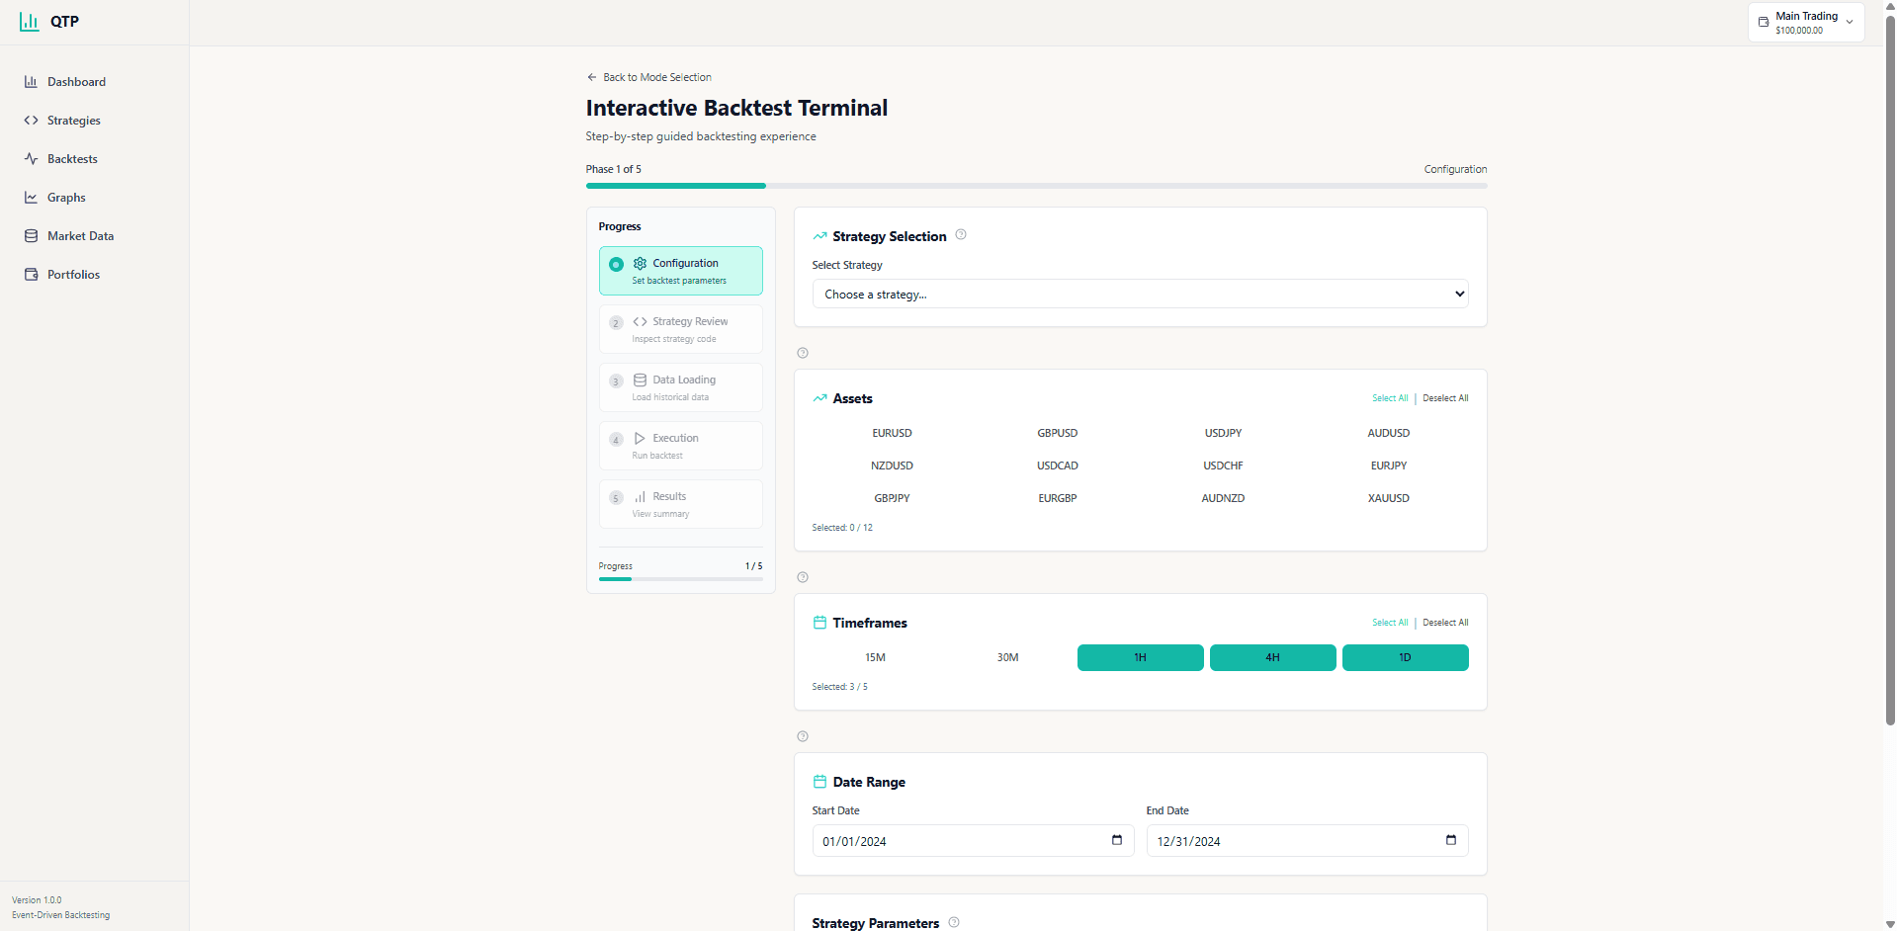This screenshot has height=931, width=1897.
Task: Enable the 30M timeframe
Action: (x=1007, y=657)
